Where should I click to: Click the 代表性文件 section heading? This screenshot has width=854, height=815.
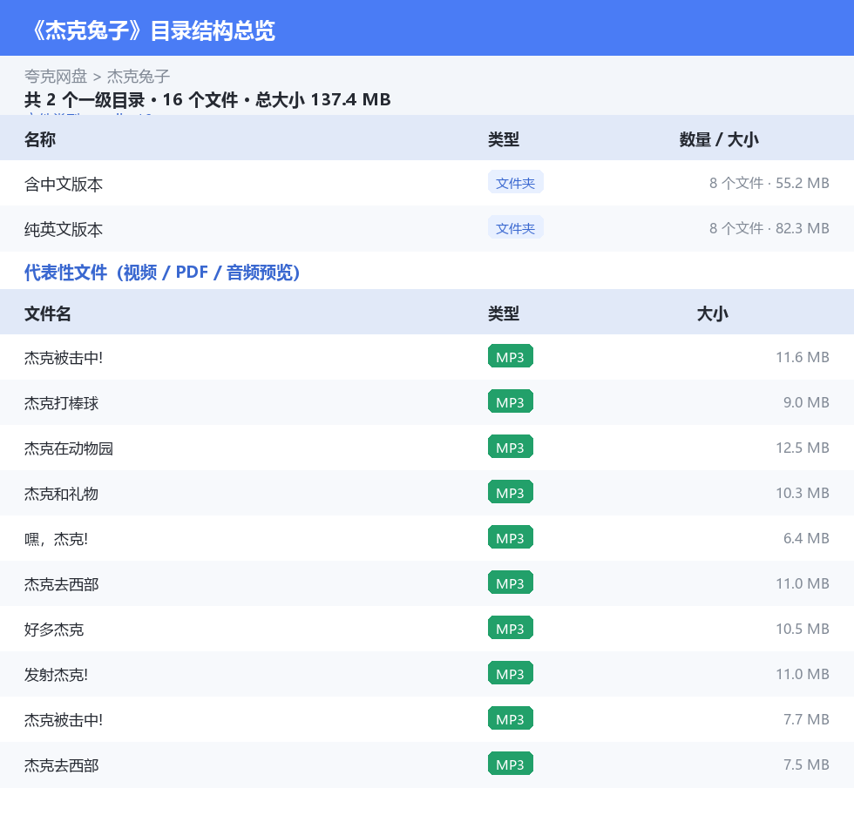coord(162,272)
